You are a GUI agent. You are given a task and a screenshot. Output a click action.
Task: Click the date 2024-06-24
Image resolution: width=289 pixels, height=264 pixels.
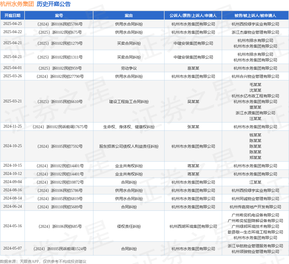click(x=12, y=206)
